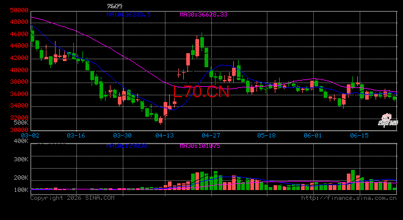Click the 400K volume axis label
403x220 pixels.
21,141
